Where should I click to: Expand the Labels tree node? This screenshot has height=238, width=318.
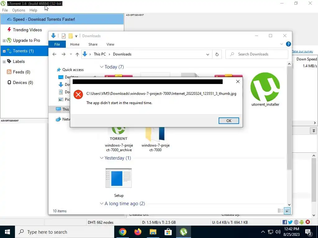pyautogui.click(x=4, y=62)
